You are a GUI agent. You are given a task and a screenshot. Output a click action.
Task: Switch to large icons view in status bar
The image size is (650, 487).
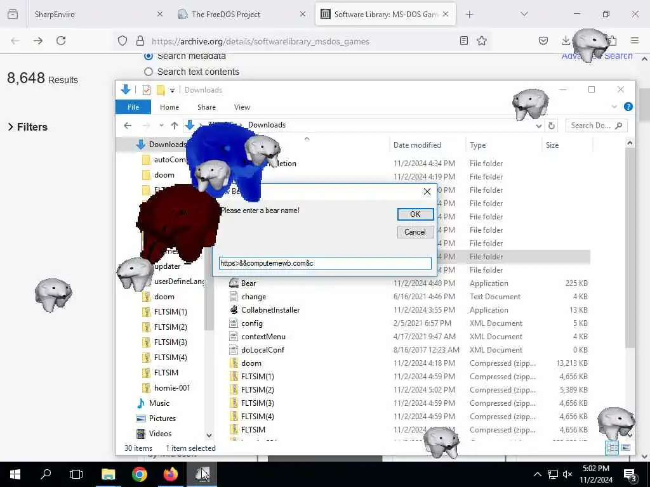pos(626,448)
